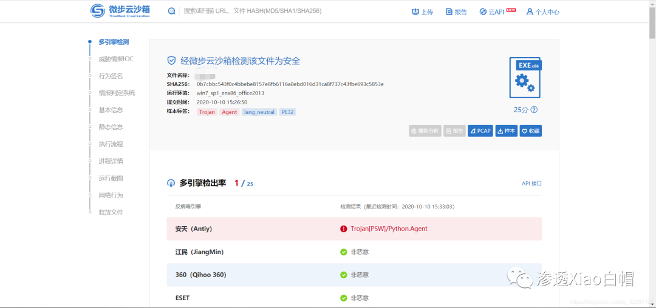Click the scrollbar up arrow

click(x=652, y=3)
